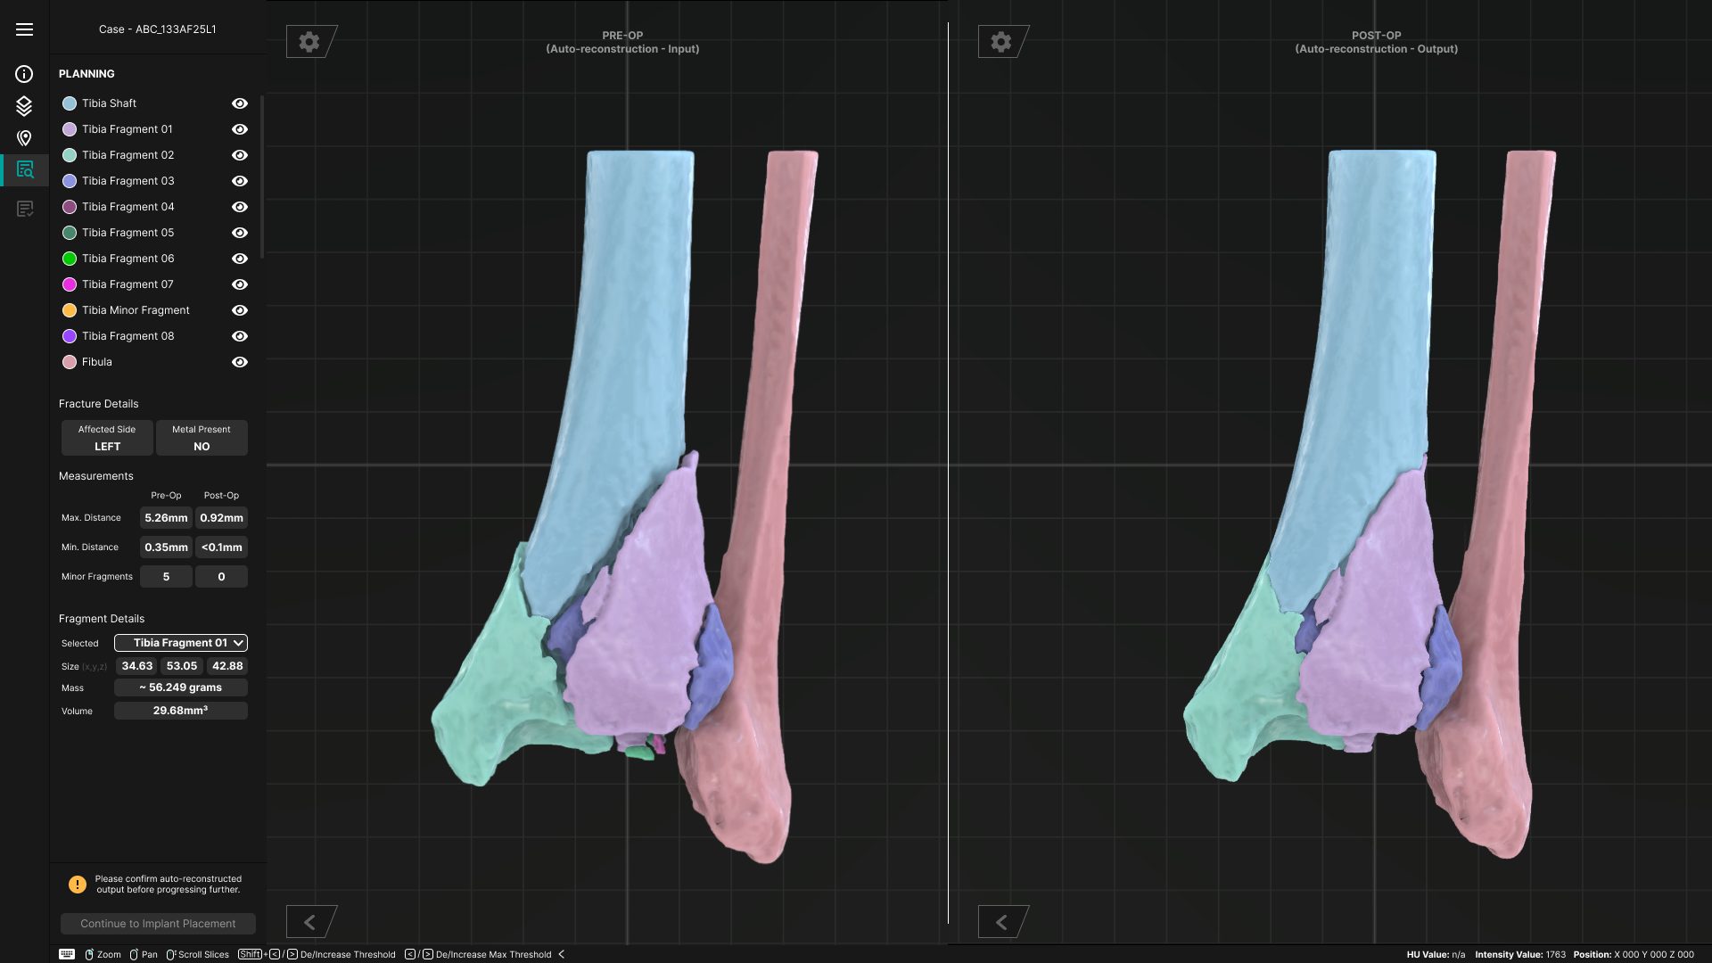Click keyboard shortcuts icon in status bar
The height and width of the screenshot is (963, 1712).
click(x=67, y=954)
